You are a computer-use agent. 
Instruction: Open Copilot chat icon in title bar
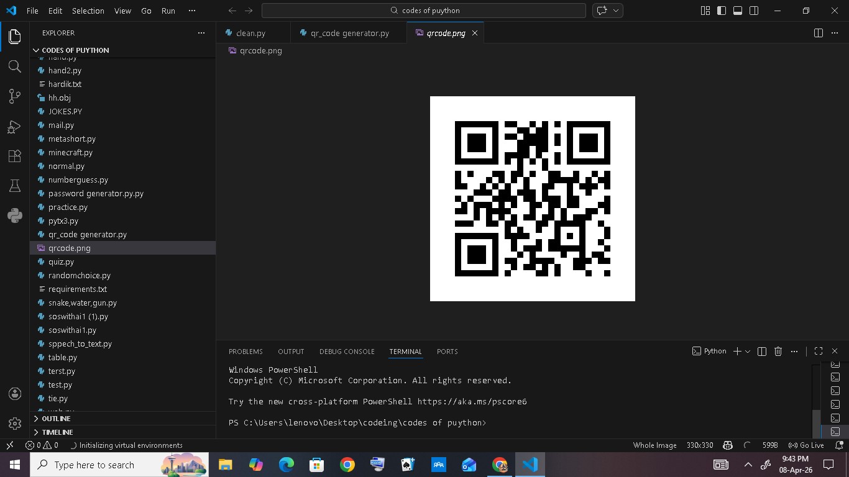tap(601, 11)
